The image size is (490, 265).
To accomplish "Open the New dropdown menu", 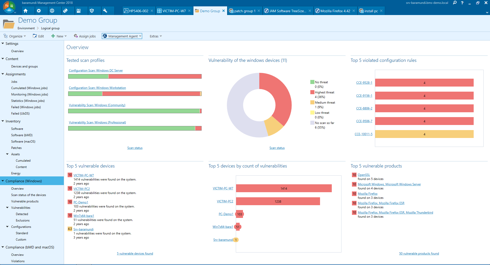I will [59, 36].
